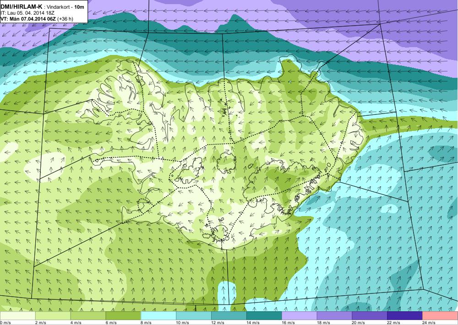Click the 4–6 m/s legend color swatch
Viewport: 458px width, 325px height.
click(88, 316)
